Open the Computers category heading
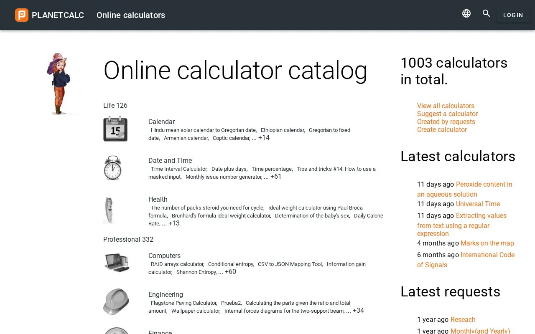The width and height of the screenshot is (535, 334). 164,256
